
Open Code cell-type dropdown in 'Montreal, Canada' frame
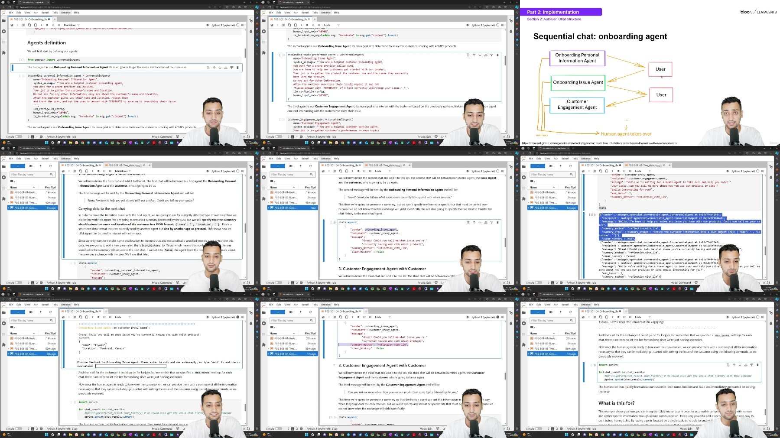pyautogui.click(x=123, y=317)
